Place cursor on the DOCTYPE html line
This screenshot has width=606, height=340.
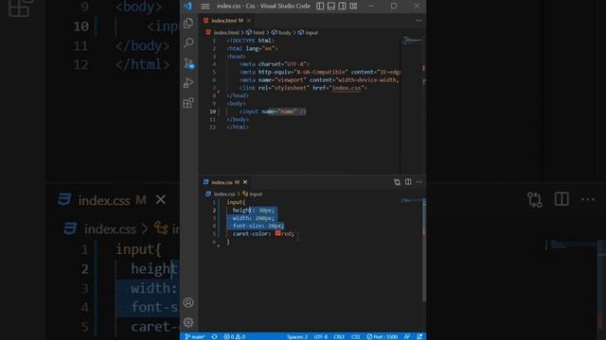[251, 41]
